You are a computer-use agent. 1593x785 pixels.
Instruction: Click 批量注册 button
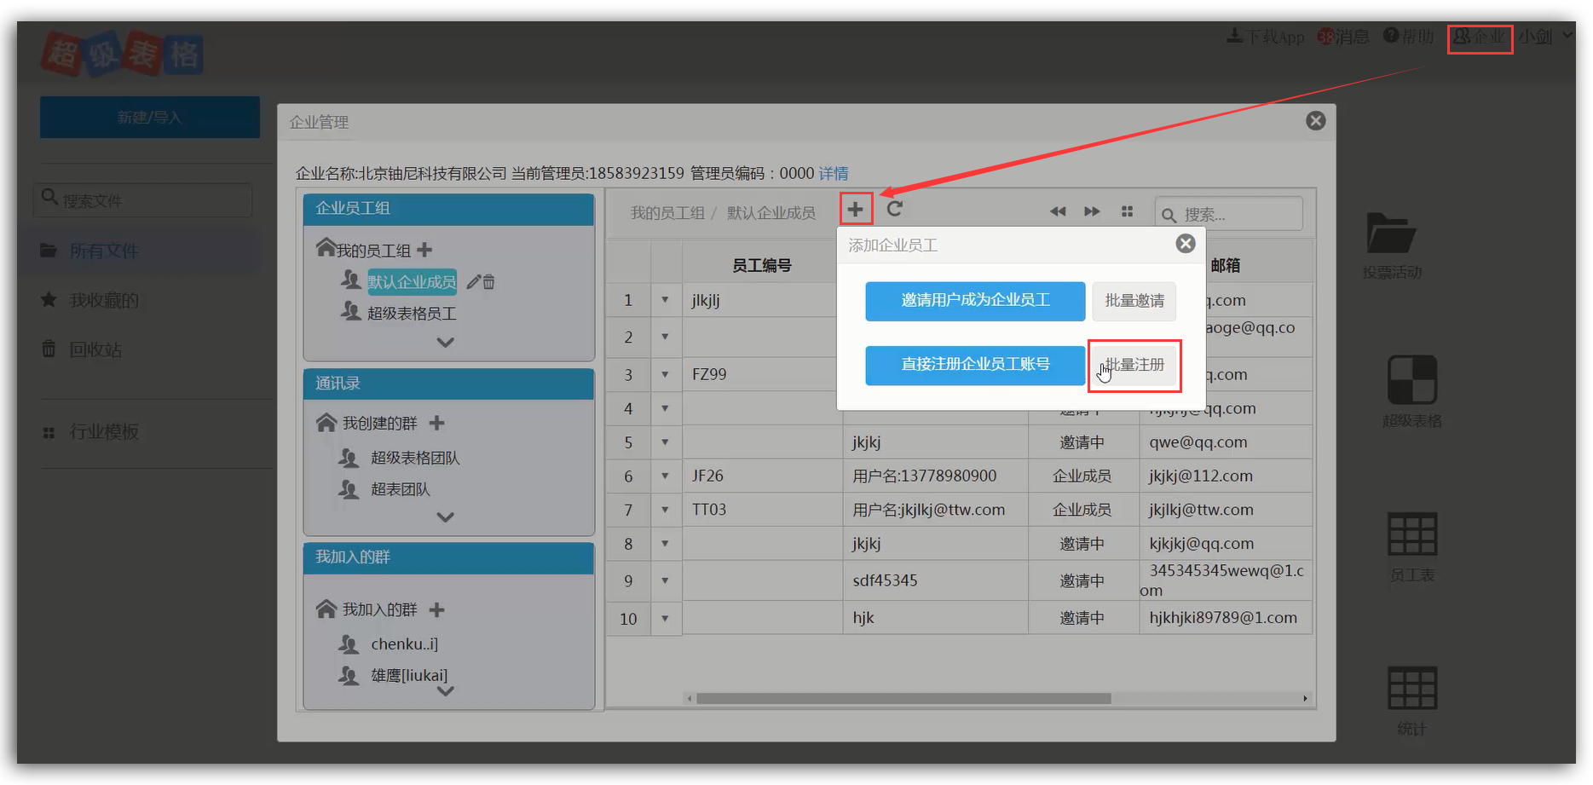point(1134,365)
